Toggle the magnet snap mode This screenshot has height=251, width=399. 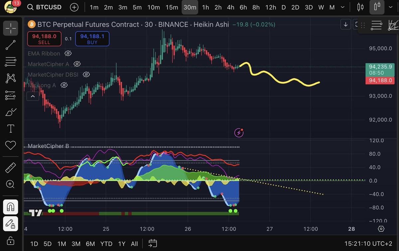pos(11,207)
